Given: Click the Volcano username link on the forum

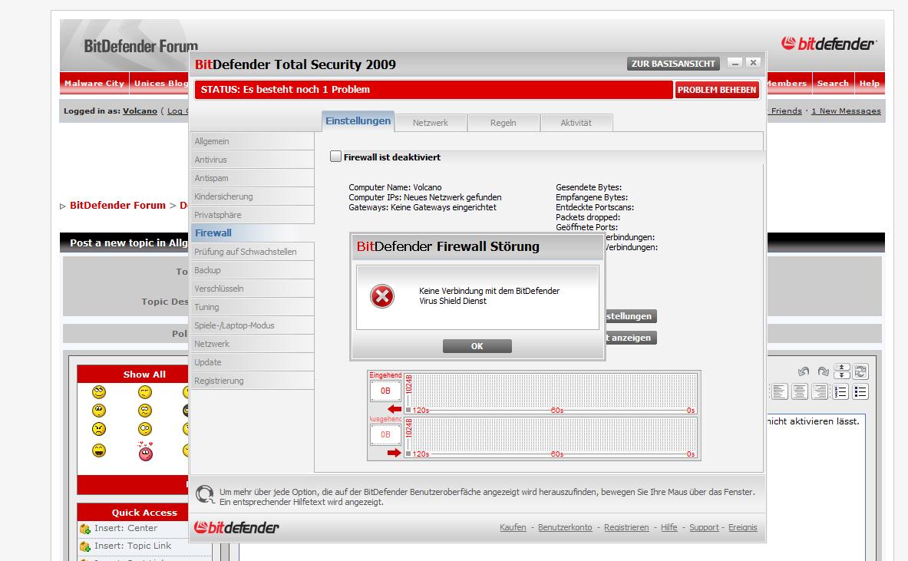Looking at the screenshot, I should (x=140, y=111).
